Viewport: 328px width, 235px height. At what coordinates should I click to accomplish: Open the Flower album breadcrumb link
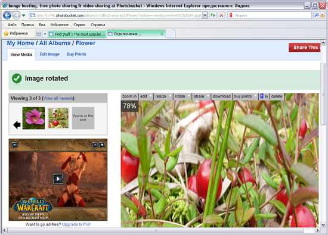[x=85, y=43]
